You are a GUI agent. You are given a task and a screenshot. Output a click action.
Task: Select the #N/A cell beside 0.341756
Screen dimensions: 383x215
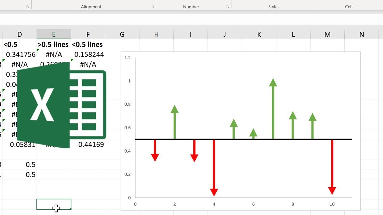point(54,54)
